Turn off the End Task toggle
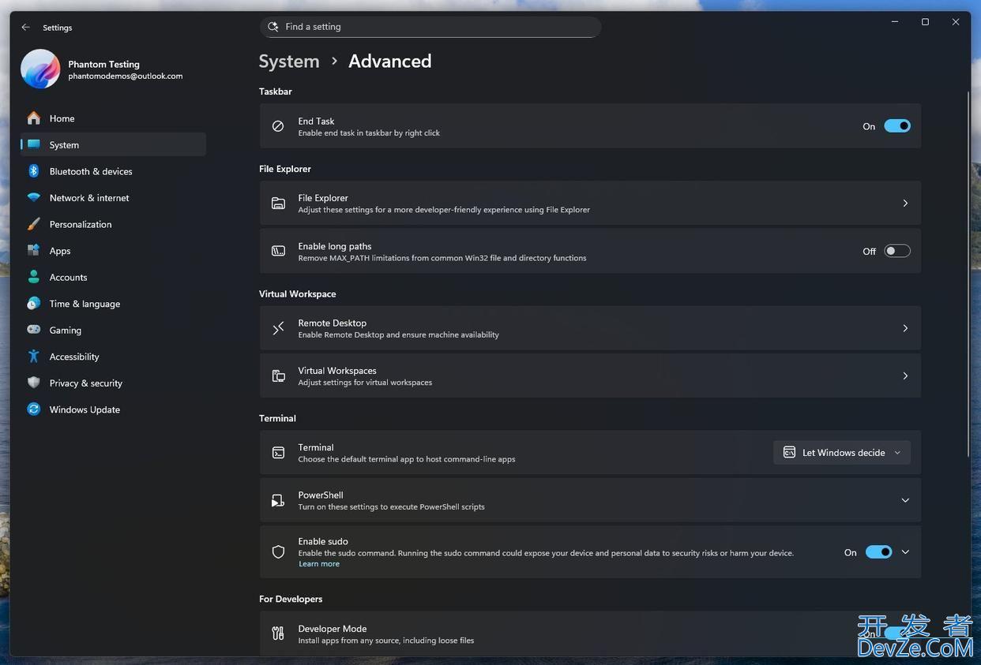Viewport: 981px width, 665px height. point(896,126)
